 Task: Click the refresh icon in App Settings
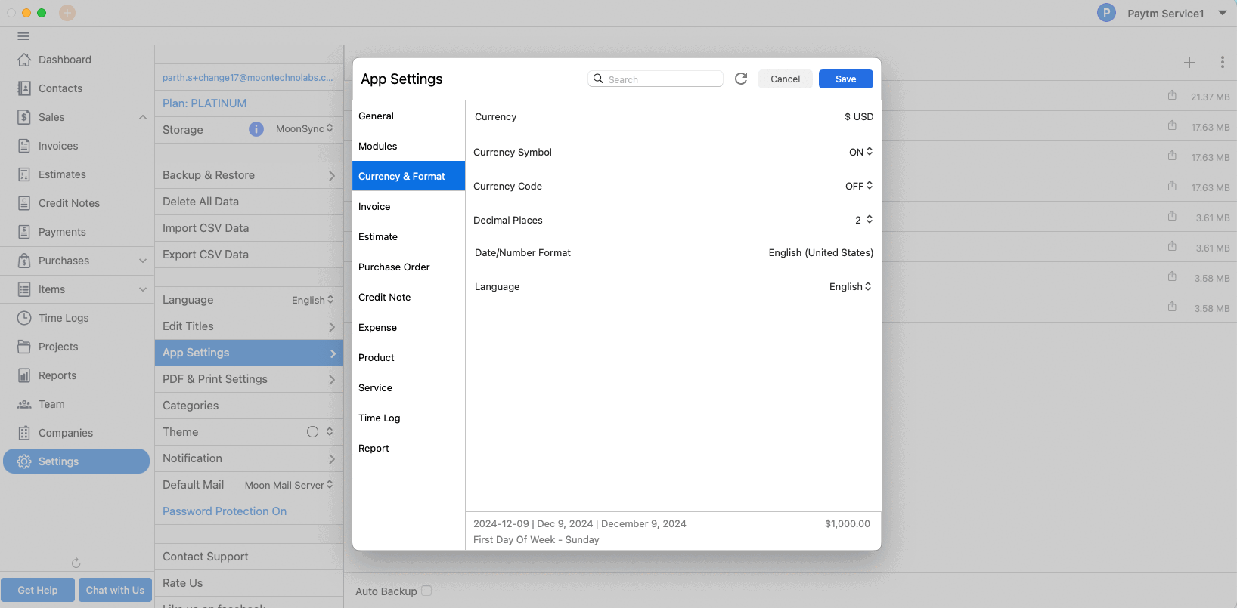[741, 79]
